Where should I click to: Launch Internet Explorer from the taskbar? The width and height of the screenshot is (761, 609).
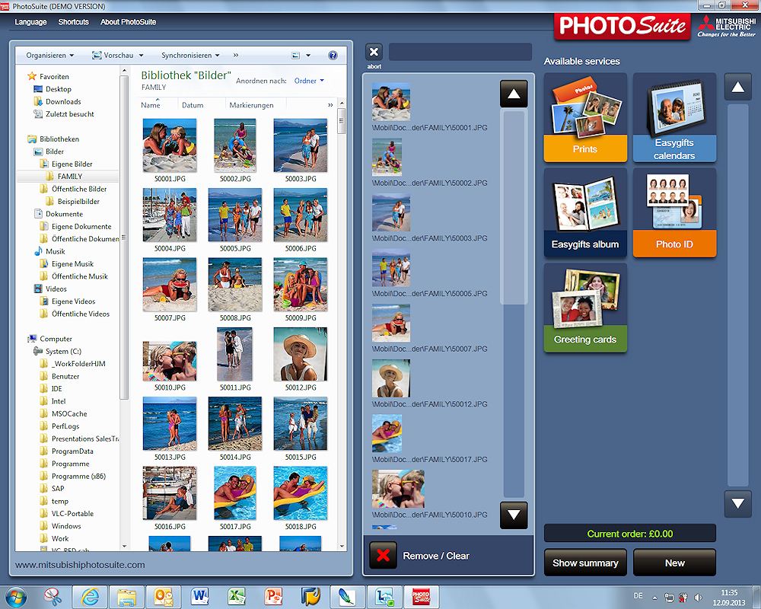[90, 595]
